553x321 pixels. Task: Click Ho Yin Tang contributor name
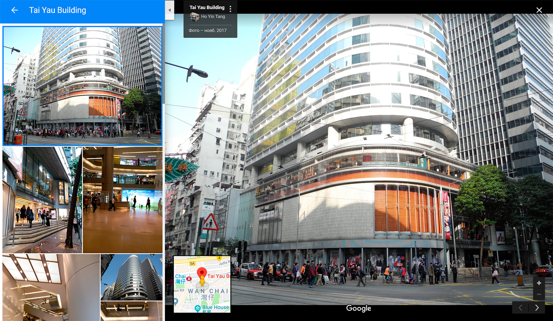(213, 17)
